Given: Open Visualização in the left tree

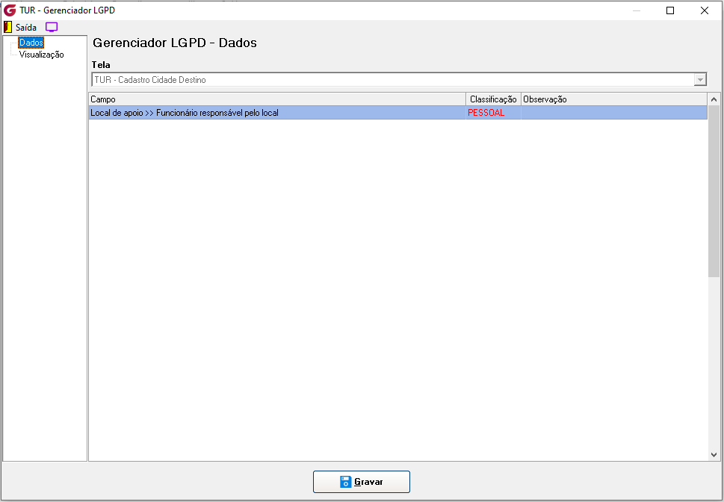Looking at the screenshot, I should click(x=41, y=55).
